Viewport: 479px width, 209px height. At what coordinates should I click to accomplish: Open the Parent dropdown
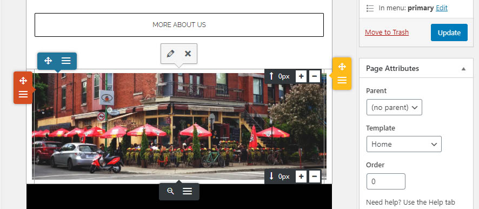coord(394,107)
